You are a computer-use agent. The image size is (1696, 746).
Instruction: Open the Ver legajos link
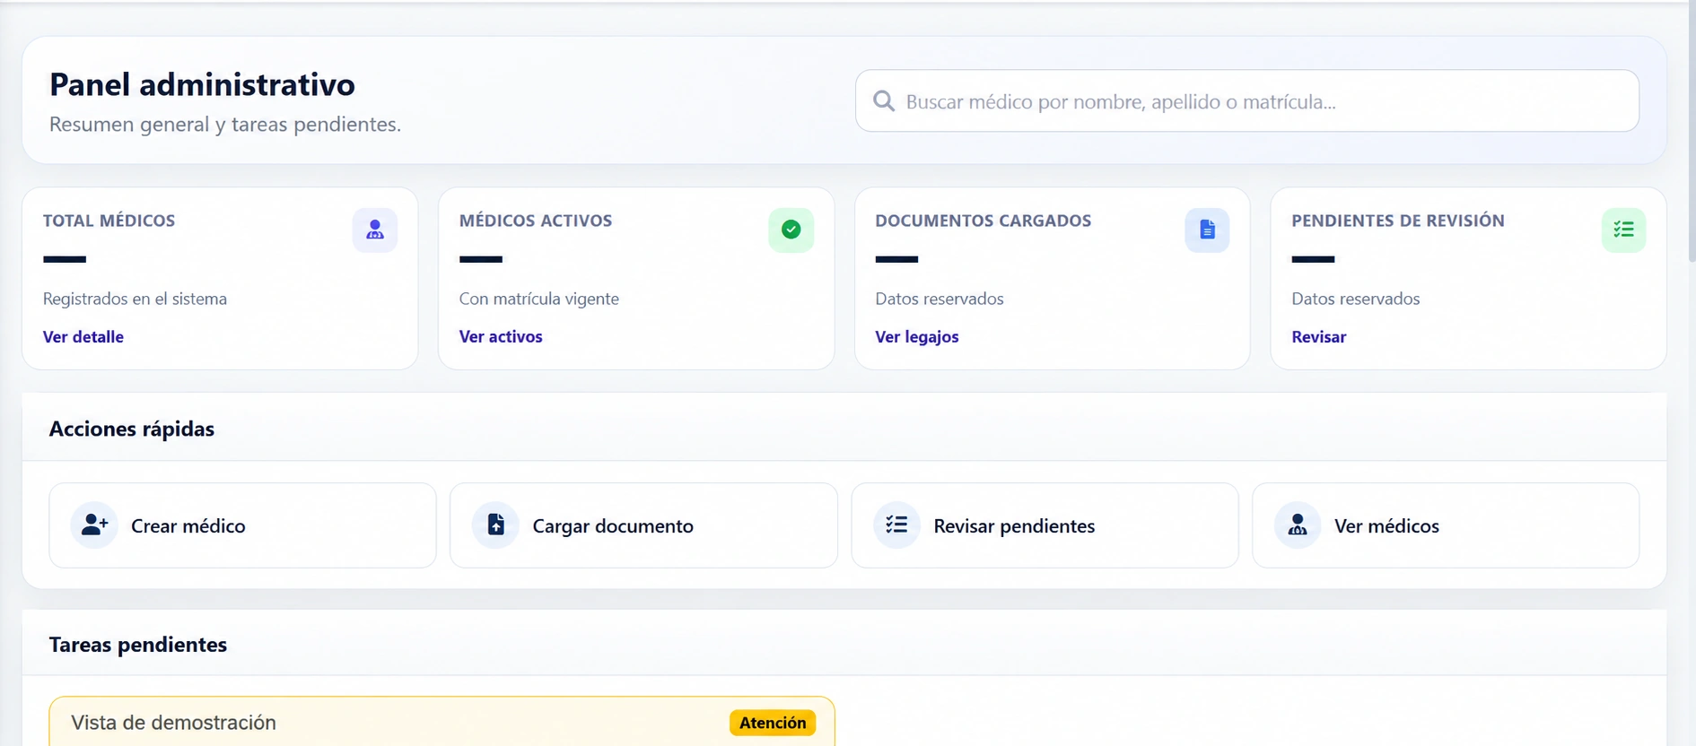pos(917,337)
